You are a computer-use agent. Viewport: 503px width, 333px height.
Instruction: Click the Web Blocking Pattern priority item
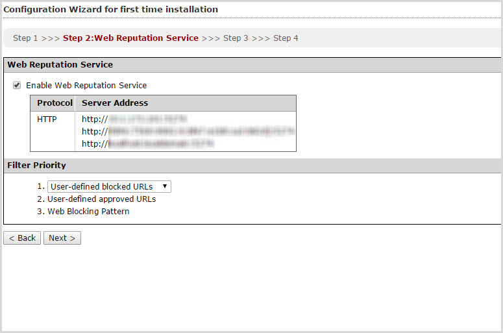tap(88, 212)
